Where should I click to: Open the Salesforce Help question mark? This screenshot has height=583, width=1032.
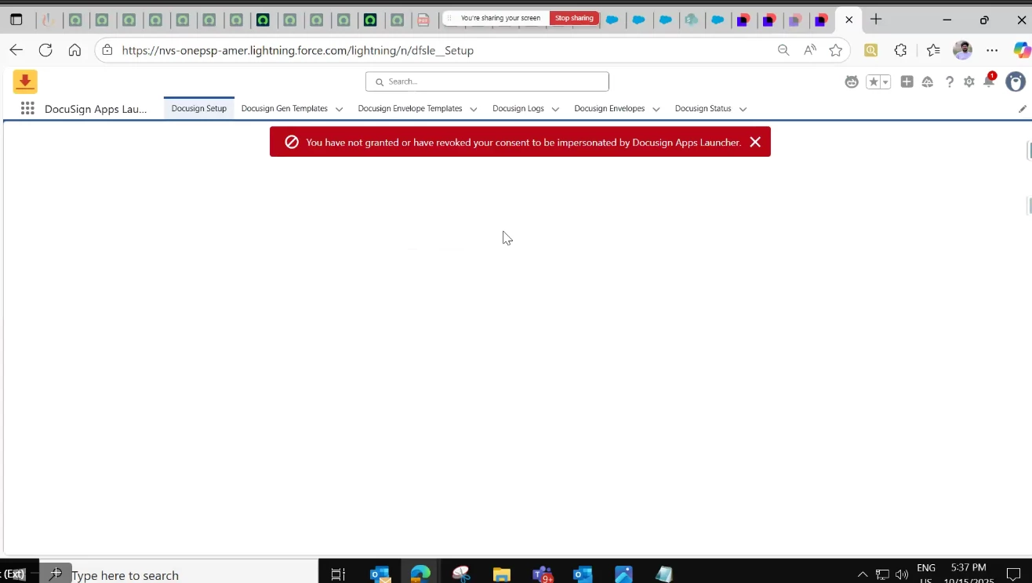(x=949, y=81)
